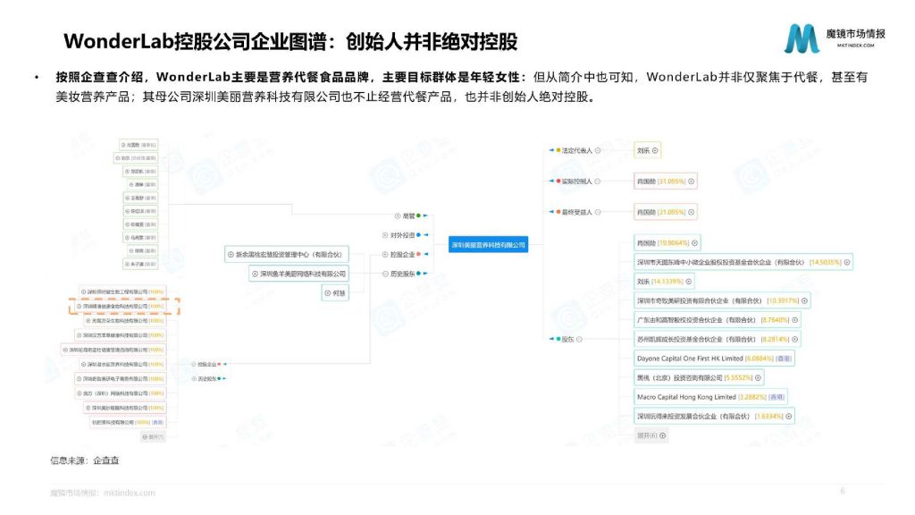
Task: Click the 历史股东 label beside the central node
Action: [x=403, y=274]
